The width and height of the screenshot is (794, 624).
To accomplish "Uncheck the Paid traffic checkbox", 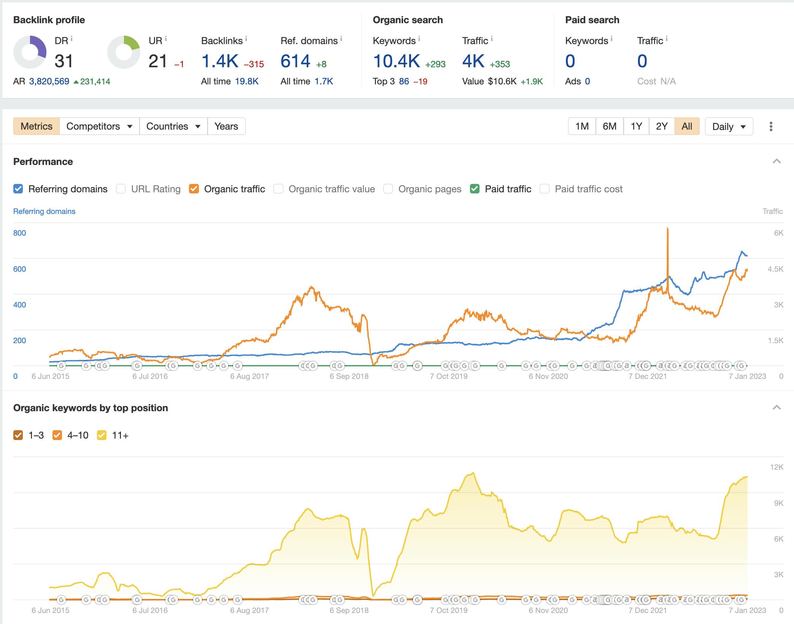I will point(475,189).
